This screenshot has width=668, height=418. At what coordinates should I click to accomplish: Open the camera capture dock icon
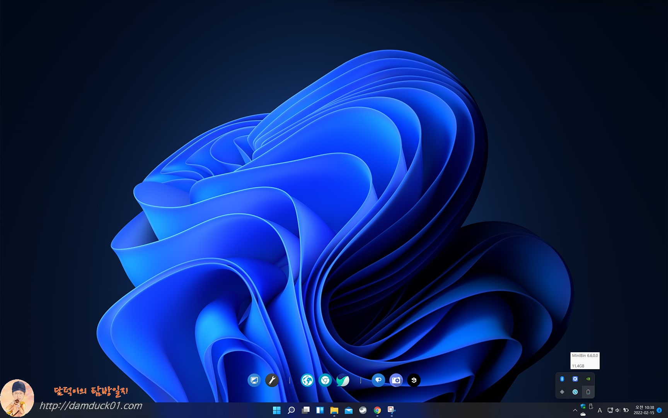pos(396,380)
